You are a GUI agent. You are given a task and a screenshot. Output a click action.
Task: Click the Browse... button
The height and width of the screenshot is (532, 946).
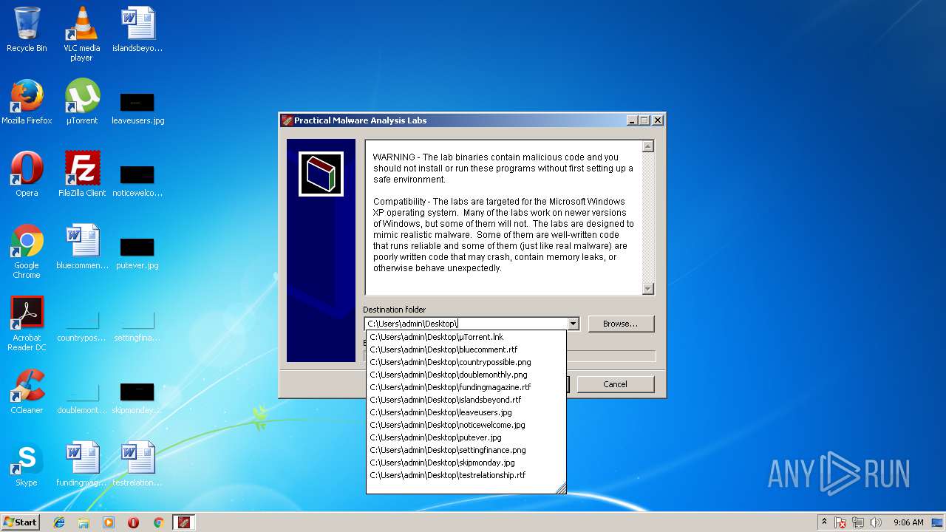click(620, 324)
